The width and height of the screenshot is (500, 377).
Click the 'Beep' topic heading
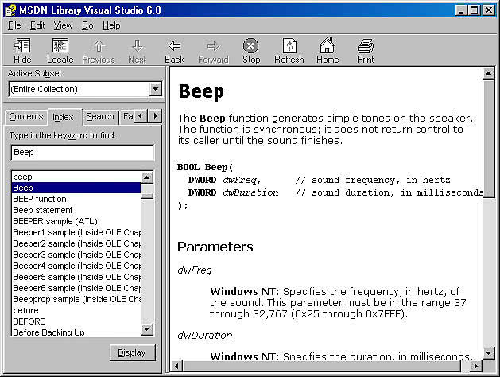[x=201, y=92]
